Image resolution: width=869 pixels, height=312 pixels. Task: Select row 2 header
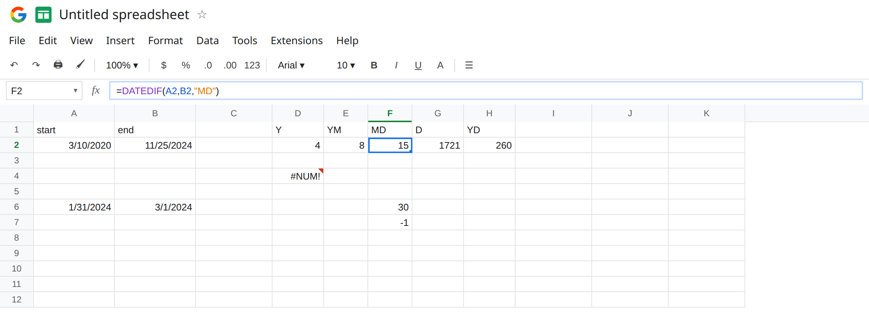[17, 145]
